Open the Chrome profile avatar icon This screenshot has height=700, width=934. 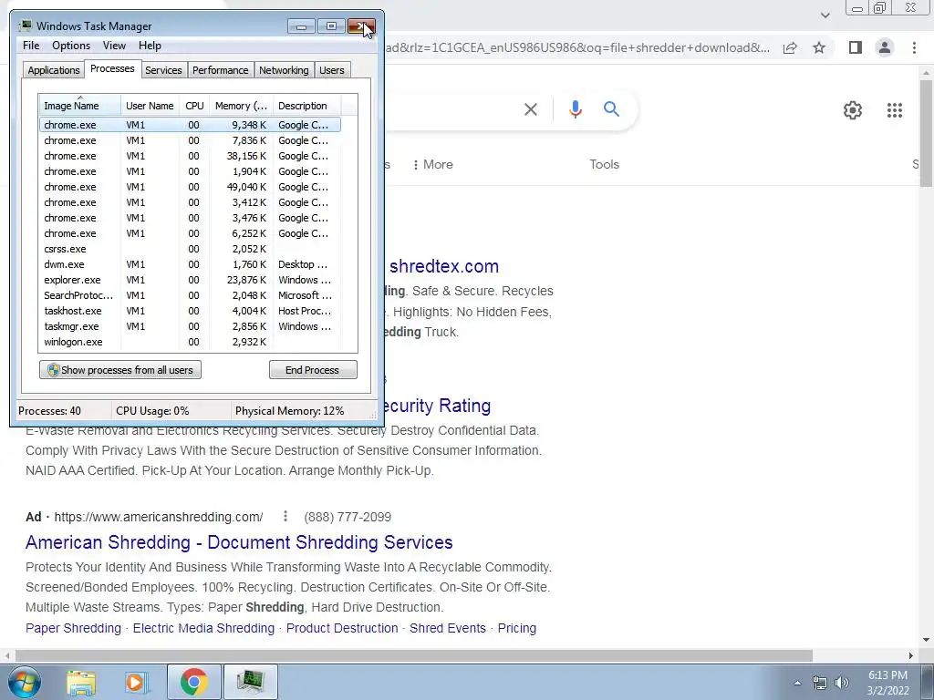click(885, 47)
